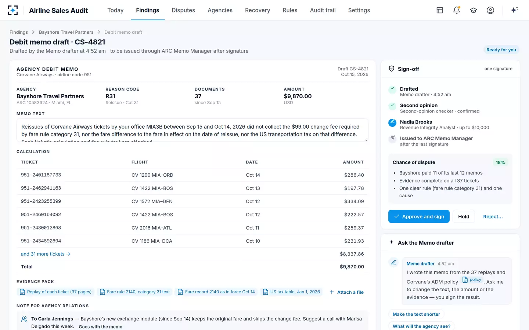Click the checkmark icon next to Drafted

[392, 89]
